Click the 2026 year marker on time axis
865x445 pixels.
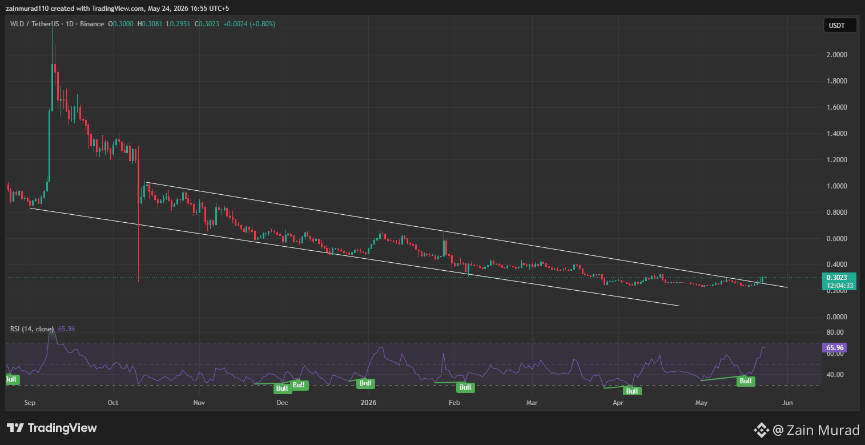(369, 403)
